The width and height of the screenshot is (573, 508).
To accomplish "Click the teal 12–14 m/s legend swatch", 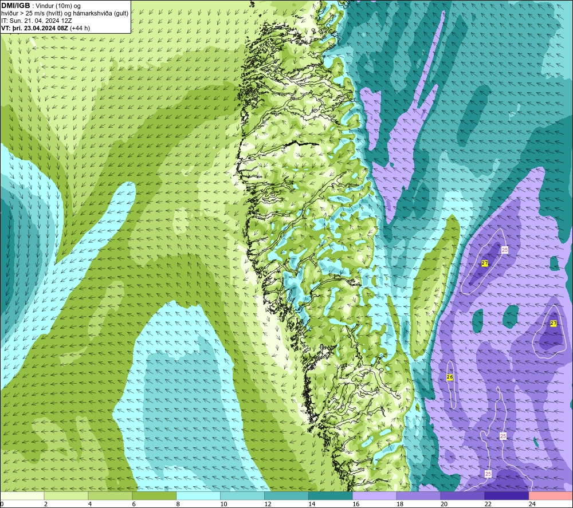I will coord(286,496).
